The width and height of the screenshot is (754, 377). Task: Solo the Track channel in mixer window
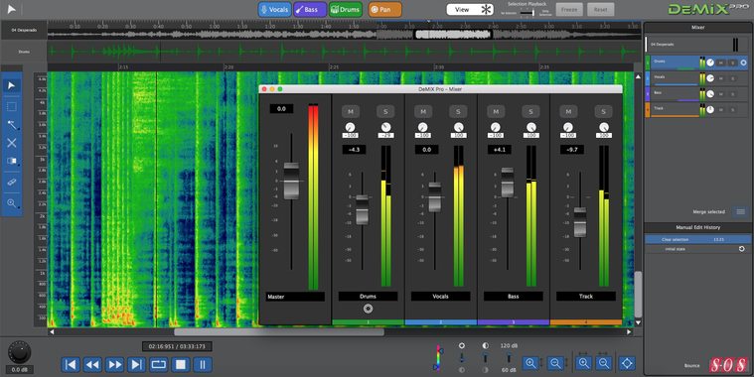603,112
